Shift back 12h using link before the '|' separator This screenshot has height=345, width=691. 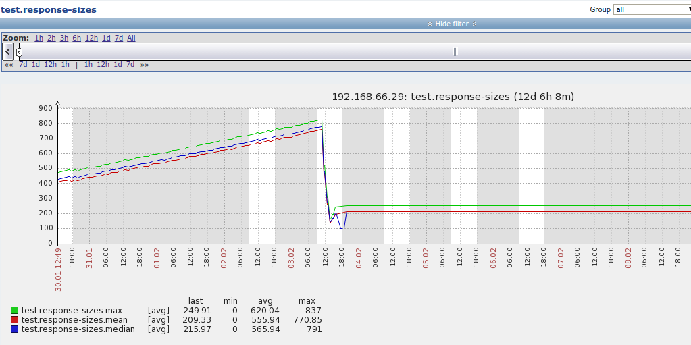tap(50, 64)
